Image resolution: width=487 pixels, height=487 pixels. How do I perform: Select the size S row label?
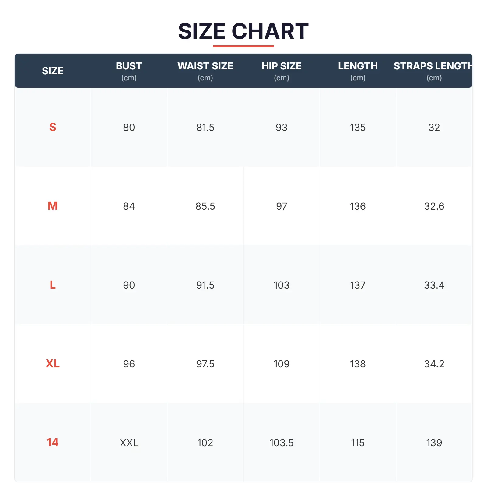[53, 127]
